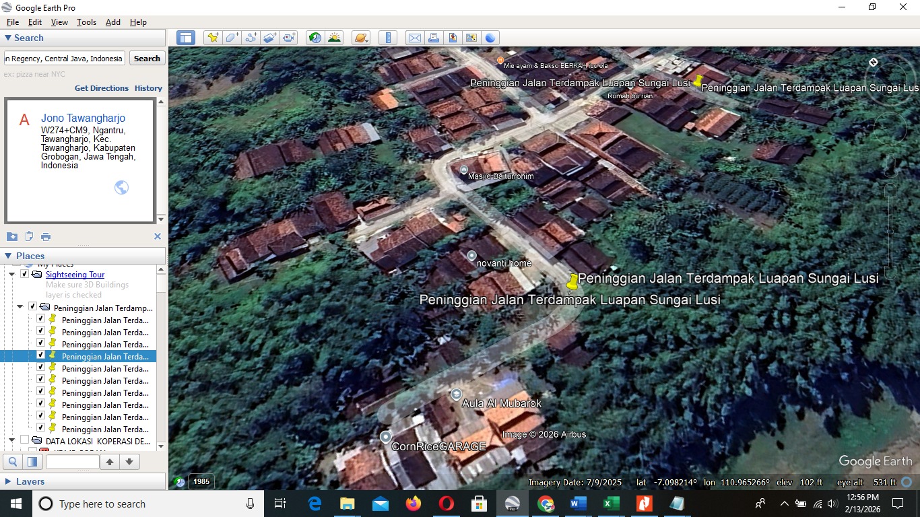Click the 1985 historical imagery button
This screenshot has height=517, width=920.
[201, 481]
